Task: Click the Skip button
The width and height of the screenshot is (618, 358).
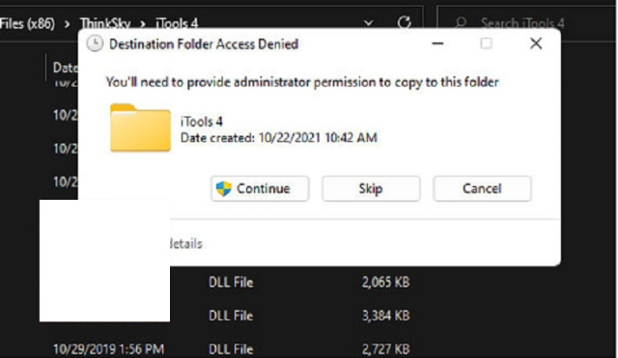Action: click(371, 188)
